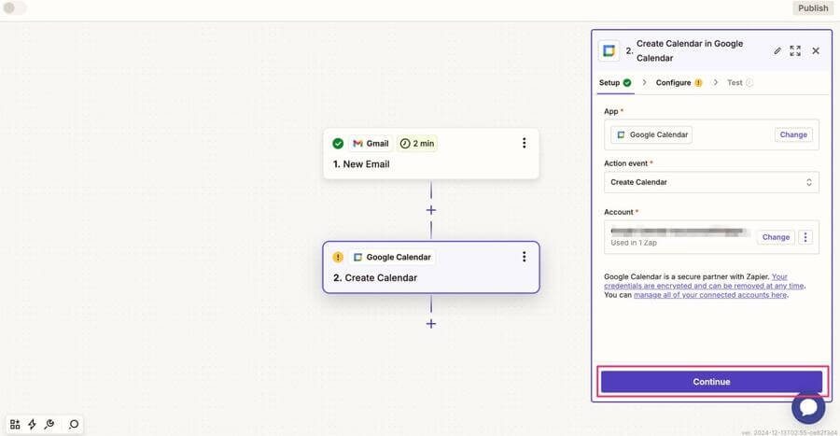This screenshot has width=840, height=436.
Task: Click the search icon in bottom toolbar
Action: 74,424
